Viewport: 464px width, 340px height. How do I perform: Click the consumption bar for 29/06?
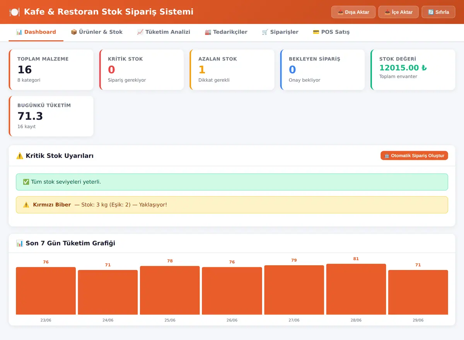click(418, 292)
